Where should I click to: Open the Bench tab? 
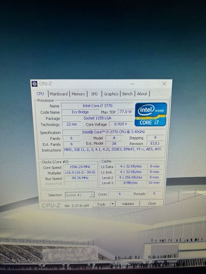coord(128,94)
